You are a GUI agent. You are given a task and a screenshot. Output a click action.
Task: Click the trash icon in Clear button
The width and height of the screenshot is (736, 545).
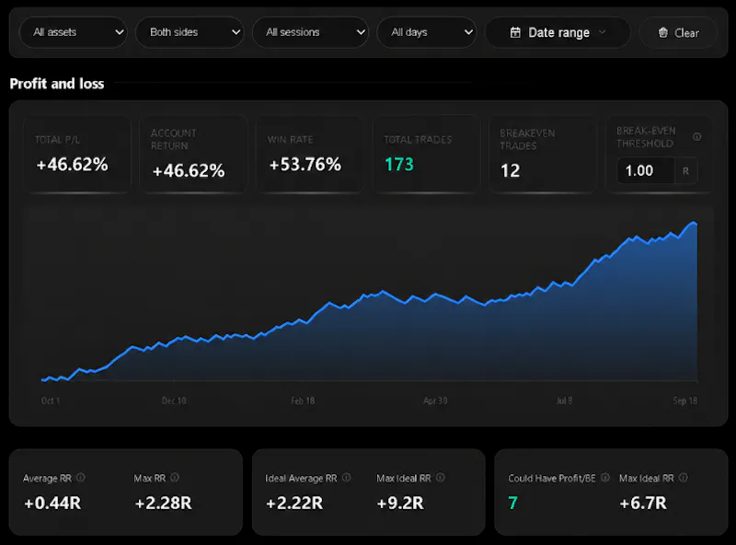pyautogui.click(x=662, y=32)
